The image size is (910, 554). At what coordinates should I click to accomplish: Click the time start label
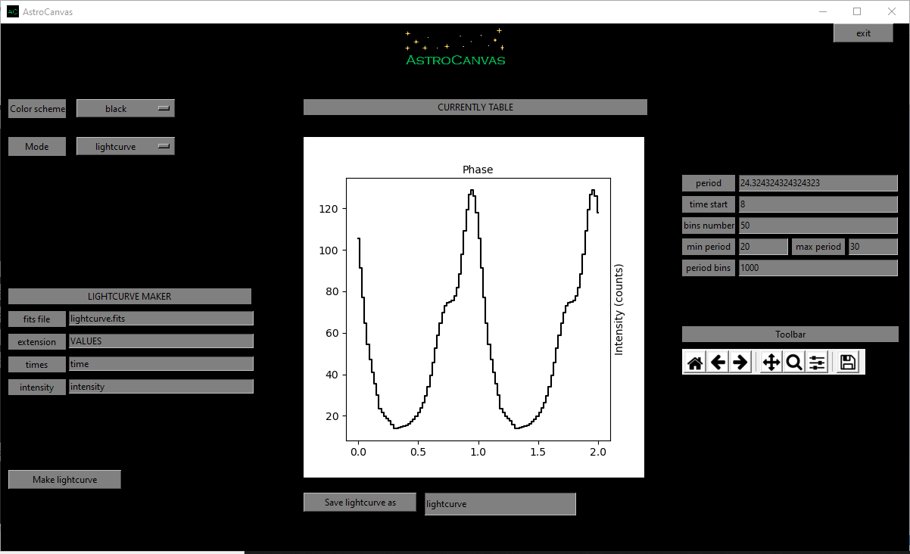pyautogui.click(x=709, y=204)
